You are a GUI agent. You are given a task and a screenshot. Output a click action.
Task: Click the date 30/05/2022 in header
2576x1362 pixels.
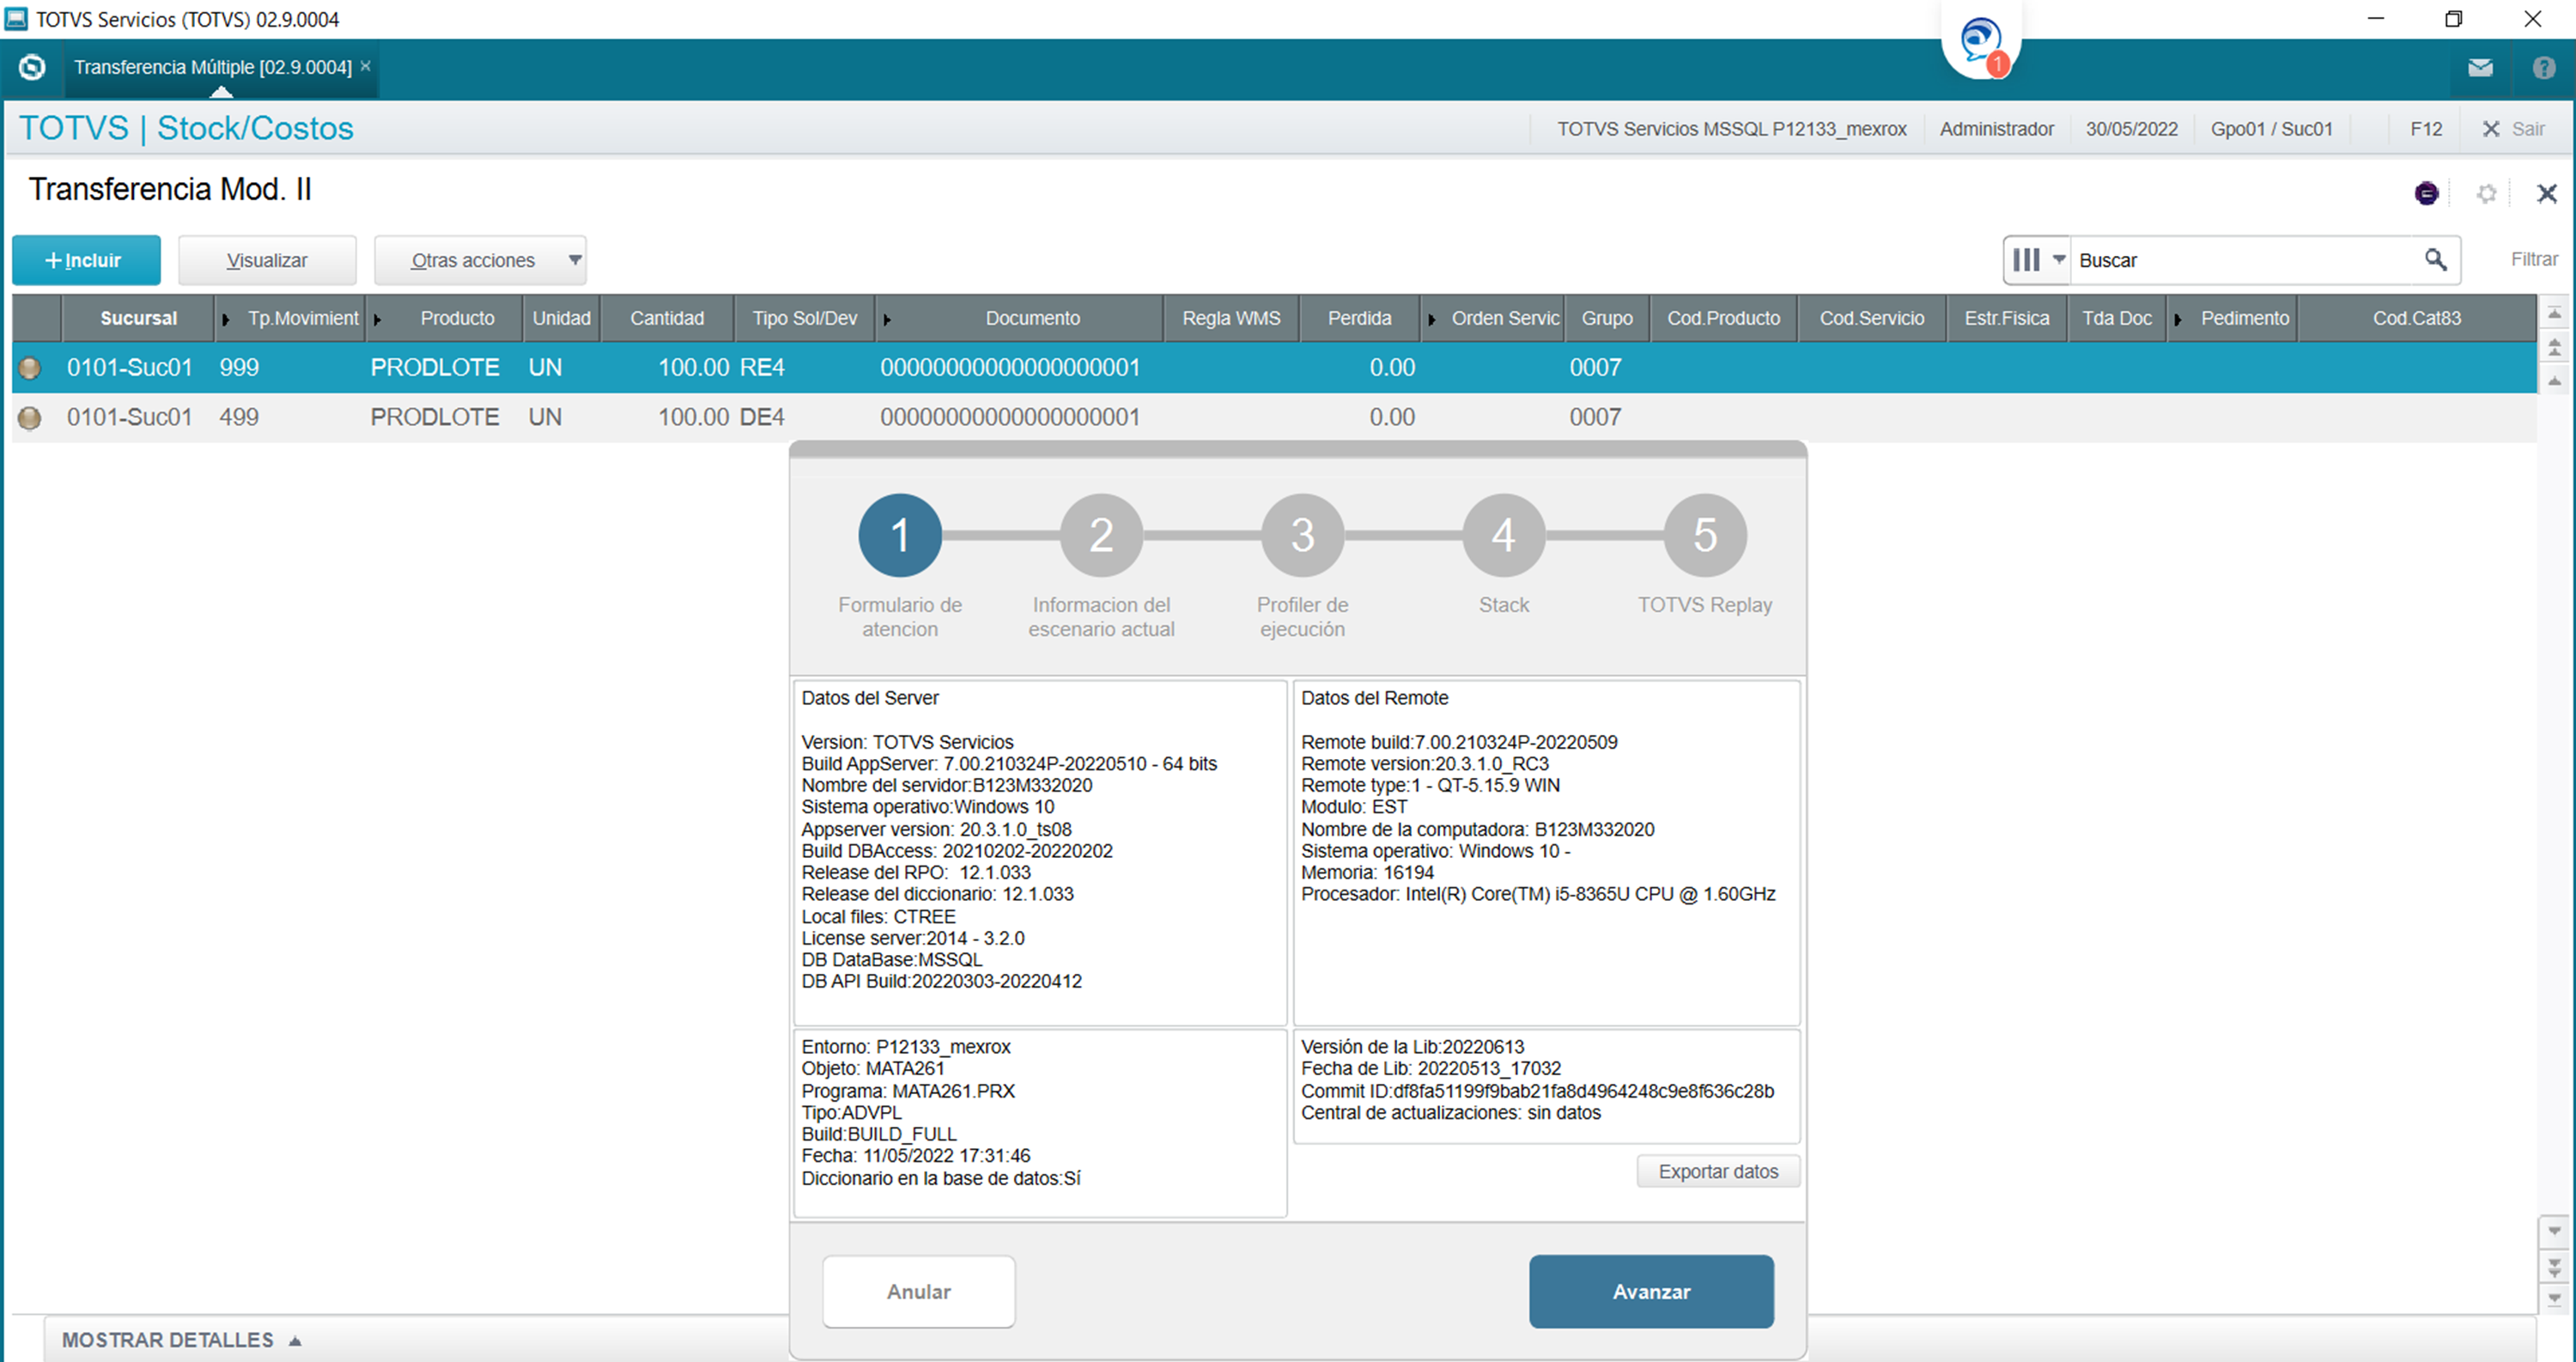[x=2131, y=129]
